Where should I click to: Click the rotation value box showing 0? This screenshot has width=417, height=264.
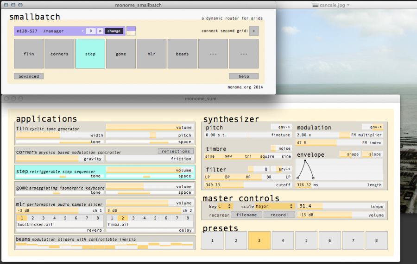tap(91, 31)
